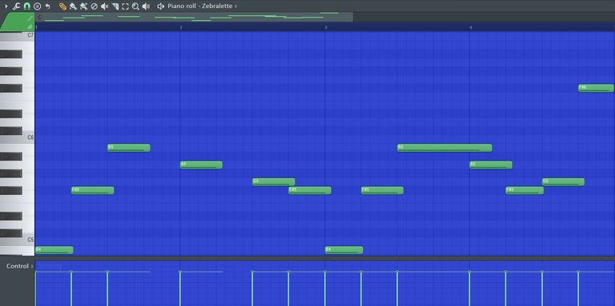Open the piano roll menu arrow
The height and width of the screenshot is (306, 615).
[6, 6]
